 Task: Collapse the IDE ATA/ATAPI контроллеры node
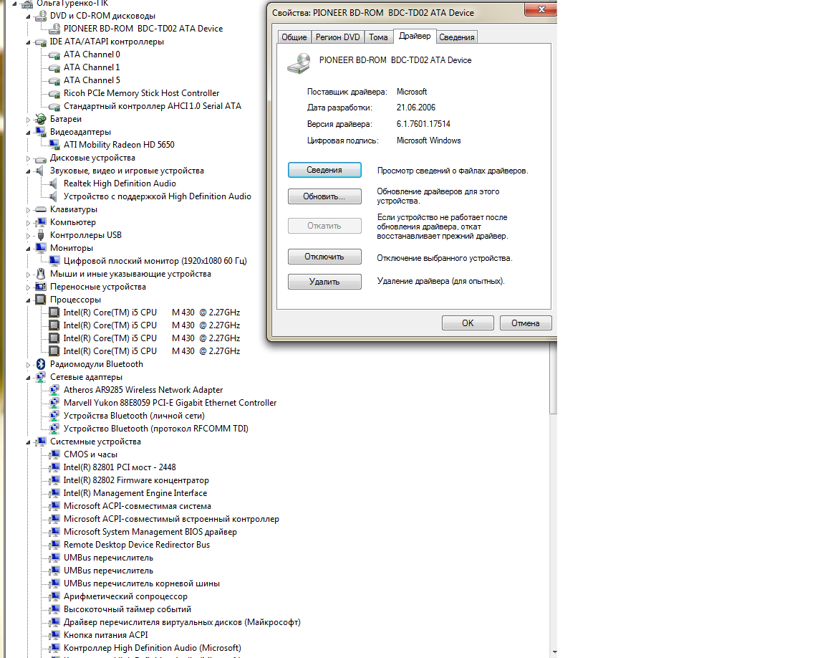[29, 42]
